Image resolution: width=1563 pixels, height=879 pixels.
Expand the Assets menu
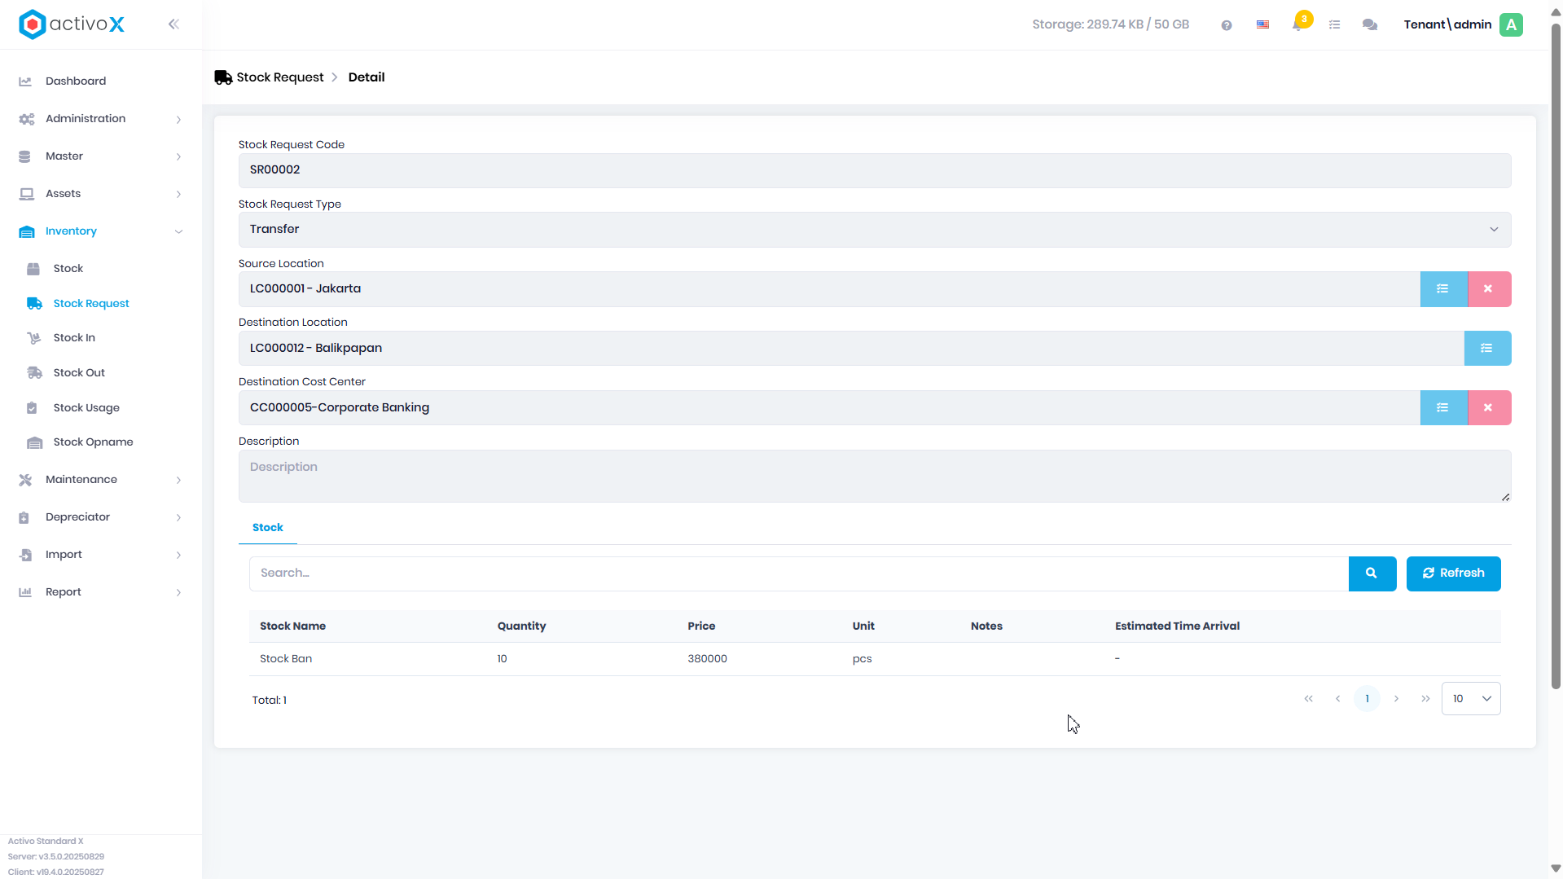[101, 194]
